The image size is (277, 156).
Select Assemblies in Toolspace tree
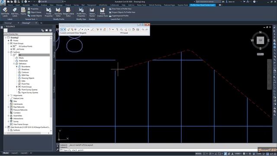tap(18, 116)
